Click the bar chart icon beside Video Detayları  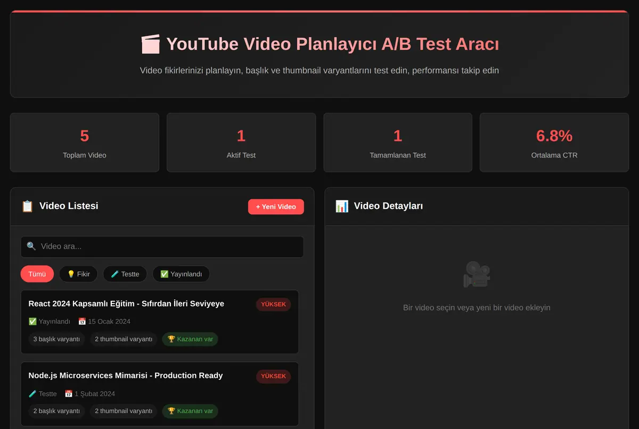pyautogui.click(x=342, y=206)
